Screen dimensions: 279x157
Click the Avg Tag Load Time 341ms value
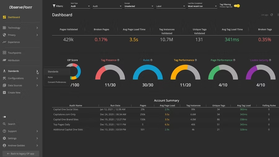(232, 39)
